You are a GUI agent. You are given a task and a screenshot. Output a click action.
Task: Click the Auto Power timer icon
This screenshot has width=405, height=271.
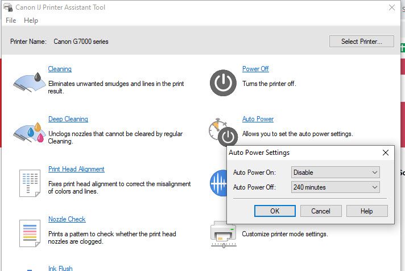click(x=222, y=132)
